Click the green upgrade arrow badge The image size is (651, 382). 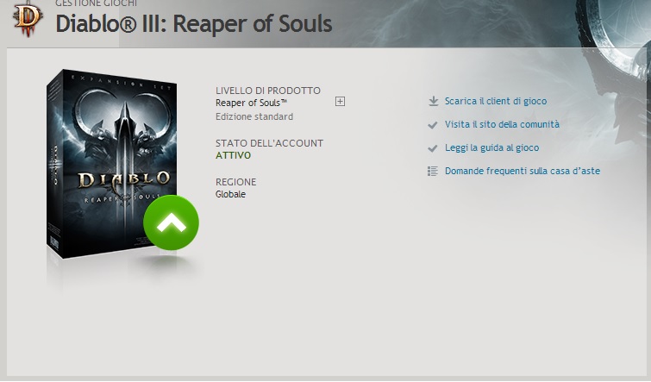171,222
